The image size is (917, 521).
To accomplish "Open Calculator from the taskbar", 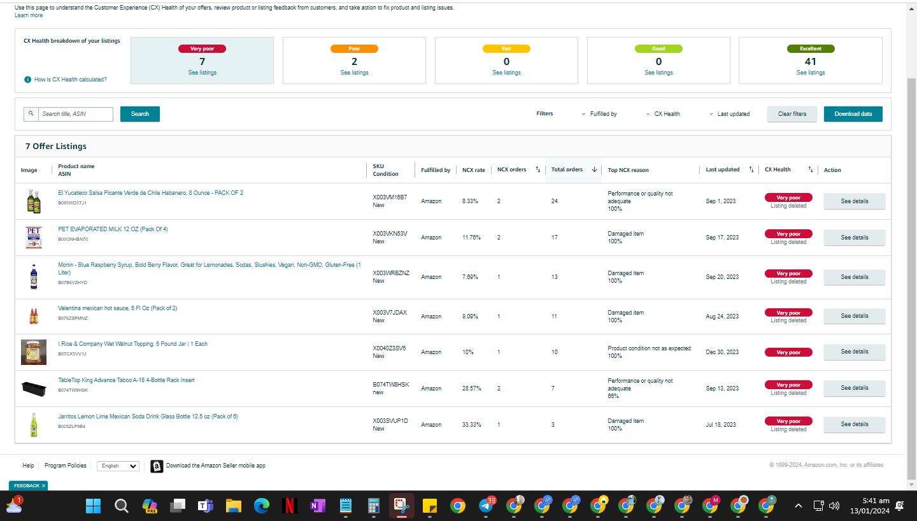I will [374, 506].
